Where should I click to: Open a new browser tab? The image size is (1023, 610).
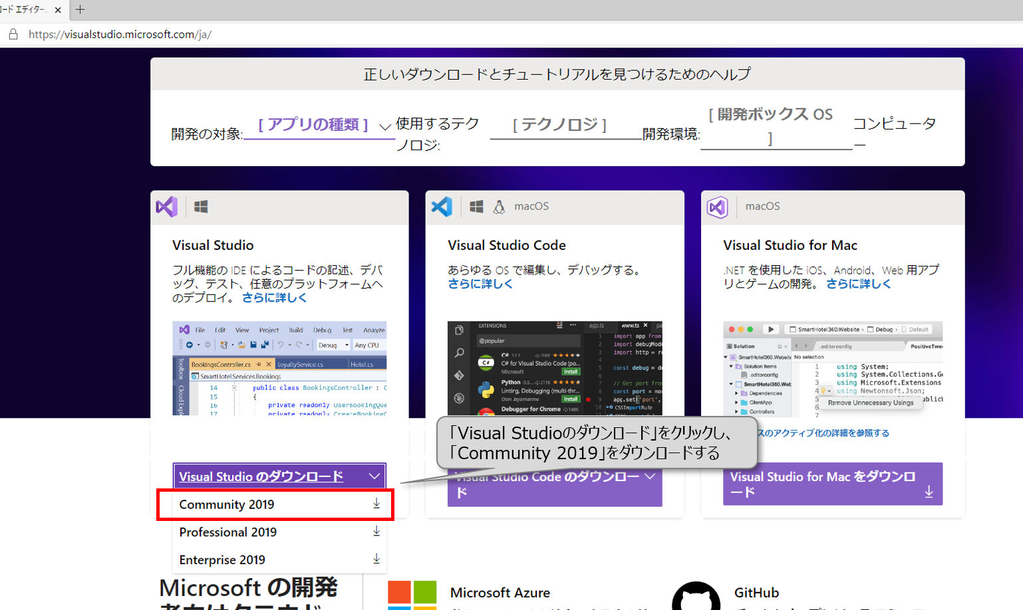tap(80, 9)
